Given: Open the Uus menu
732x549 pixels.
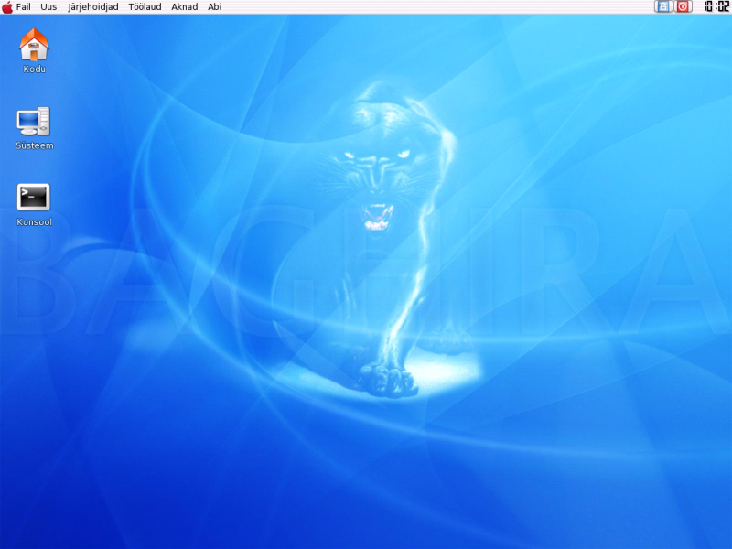Looking at the screenshot, I should point(48,7).
